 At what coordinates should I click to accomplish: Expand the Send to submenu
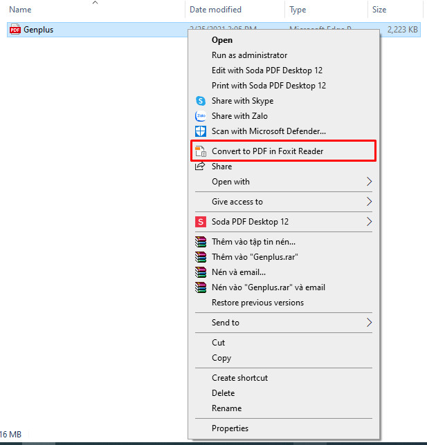[x=369, y=323]
